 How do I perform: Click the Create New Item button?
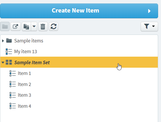[x=79, y=11]
